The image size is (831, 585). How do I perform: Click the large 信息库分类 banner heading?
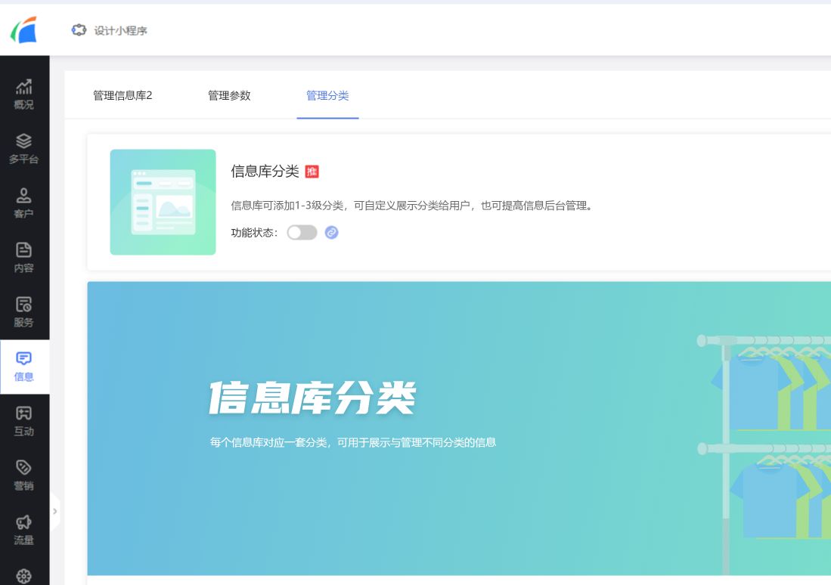pyautogui.click(x=312, y=398)
